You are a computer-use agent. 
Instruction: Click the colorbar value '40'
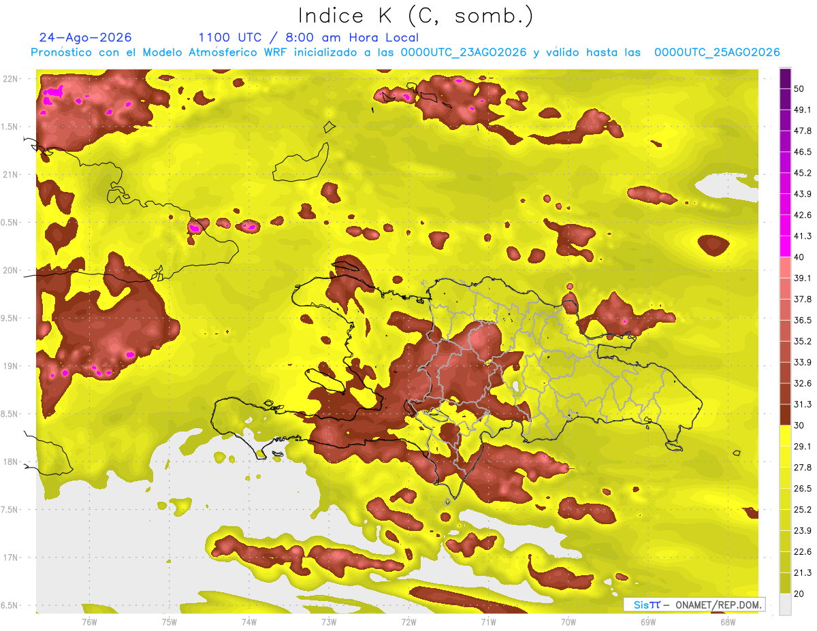click(799, 257)
